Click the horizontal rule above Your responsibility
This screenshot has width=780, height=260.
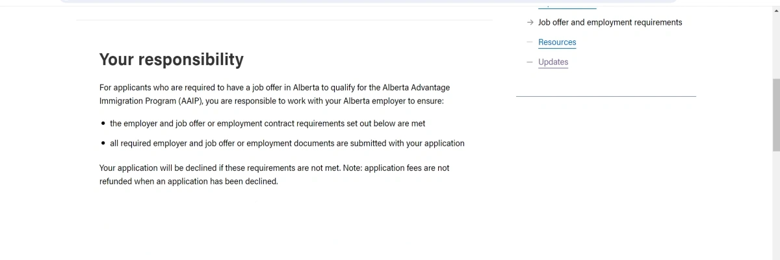[284, 20]
